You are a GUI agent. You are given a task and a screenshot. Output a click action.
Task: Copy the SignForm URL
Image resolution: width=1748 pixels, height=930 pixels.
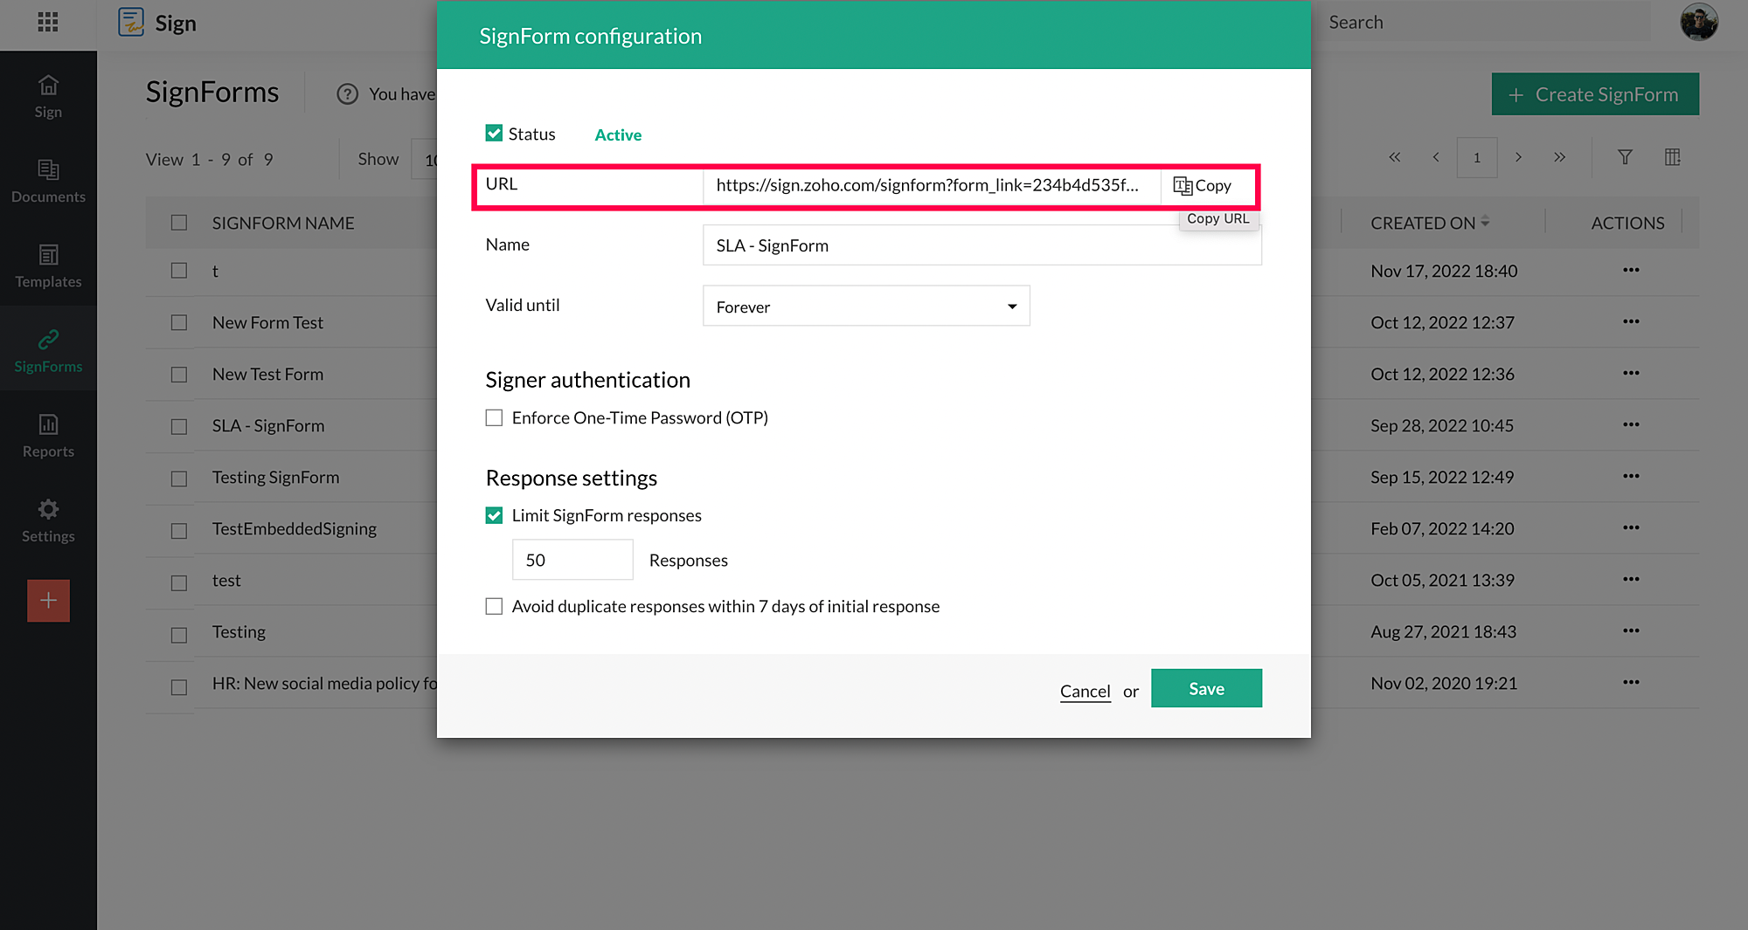1203,185
